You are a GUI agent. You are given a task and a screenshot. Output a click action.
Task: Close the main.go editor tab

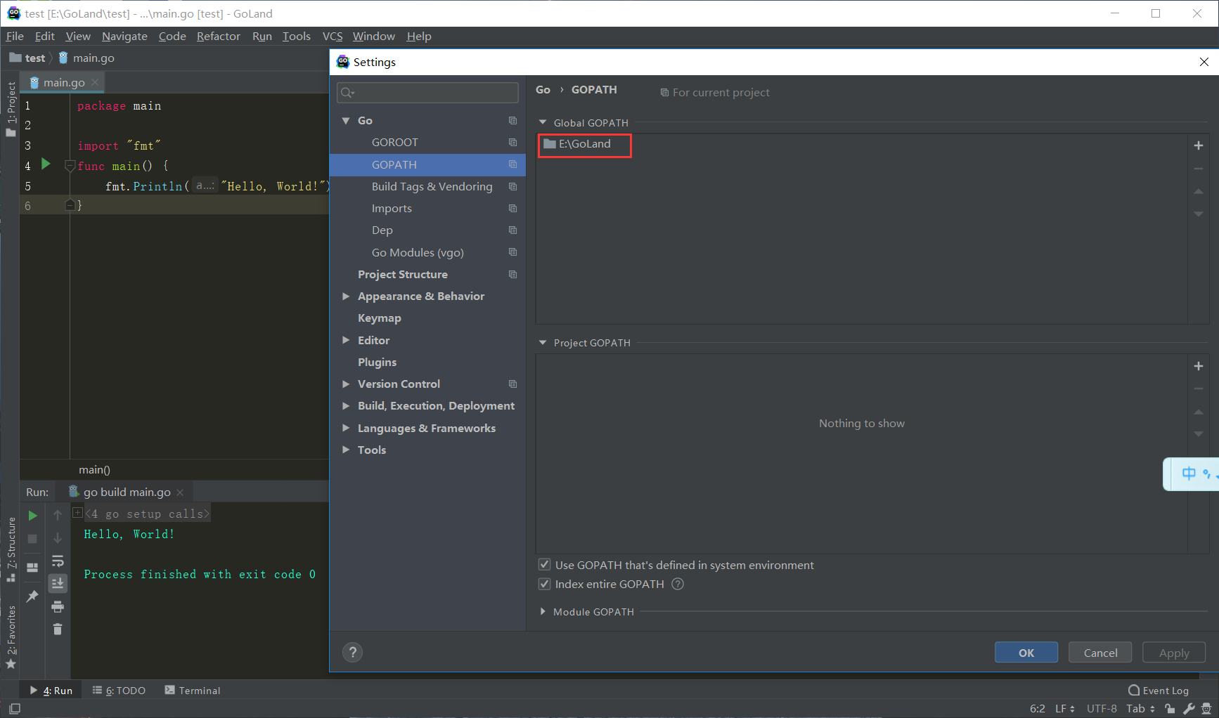(x=95, y=82)
